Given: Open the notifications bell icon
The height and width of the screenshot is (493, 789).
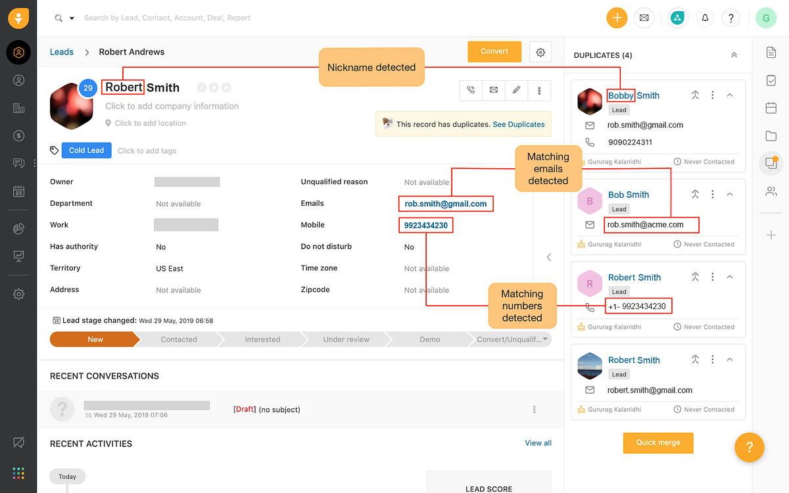Looking at the screenshot, I should (705, 18).
